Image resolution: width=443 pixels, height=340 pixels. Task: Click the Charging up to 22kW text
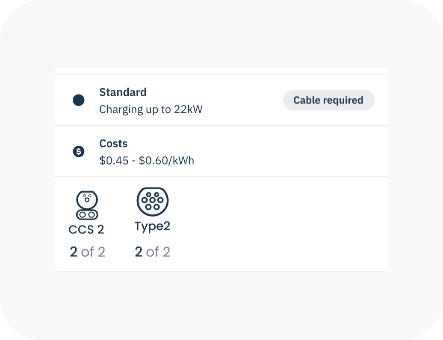[151, 109]
